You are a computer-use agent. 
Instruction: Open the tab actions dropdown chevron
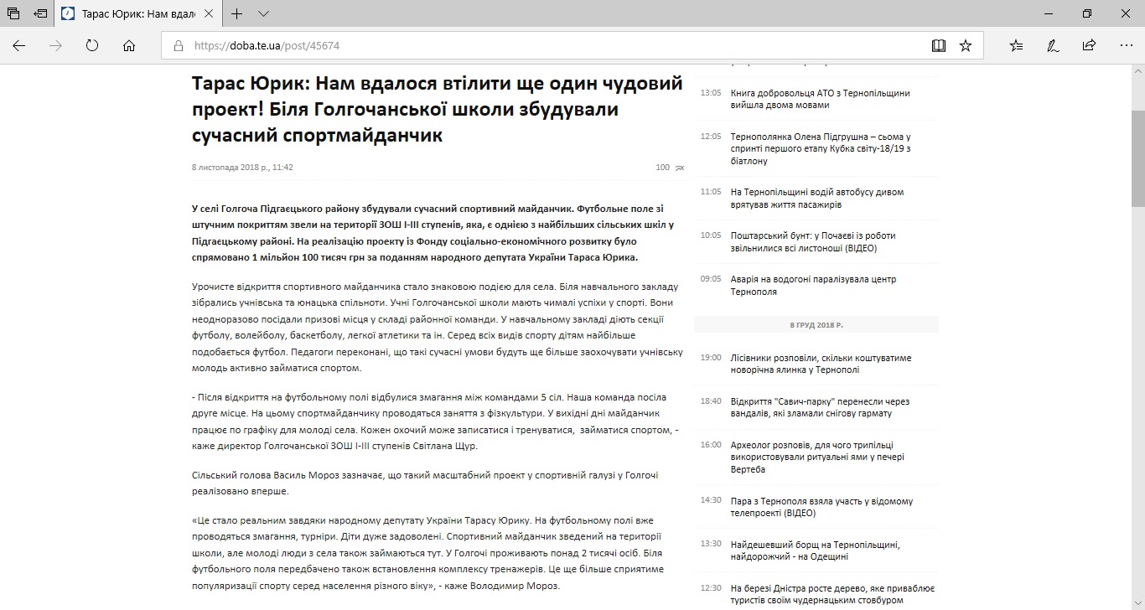tap(265, 13)
